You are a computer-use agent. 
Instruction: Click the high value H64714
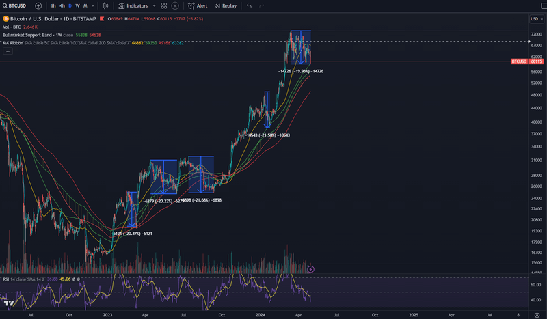131,19
